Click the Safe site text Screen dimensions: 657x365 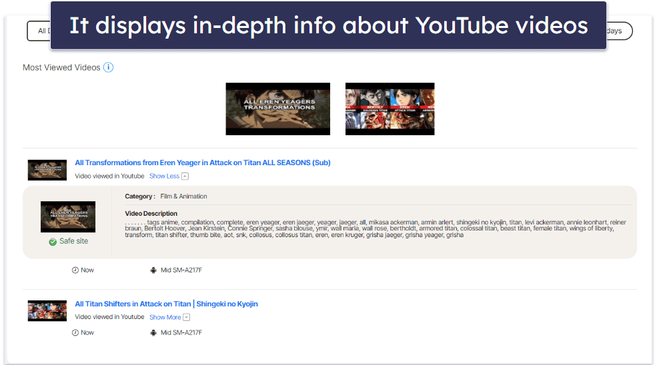(74, 241)
